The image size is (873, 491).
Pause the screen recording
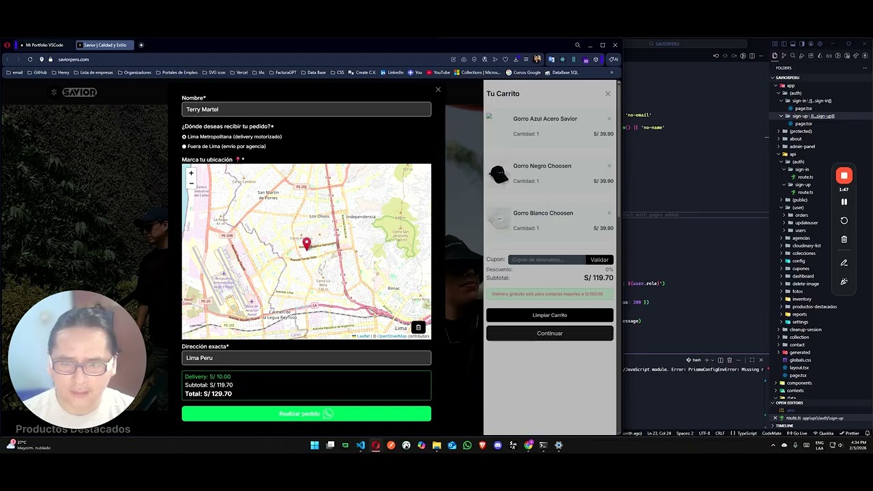coord(844,202)
